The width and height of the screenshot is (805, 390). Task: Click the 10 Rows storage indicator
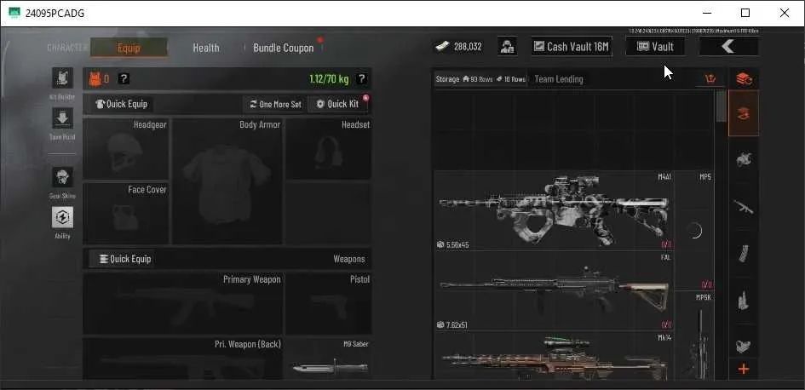[x=511, y=79]
